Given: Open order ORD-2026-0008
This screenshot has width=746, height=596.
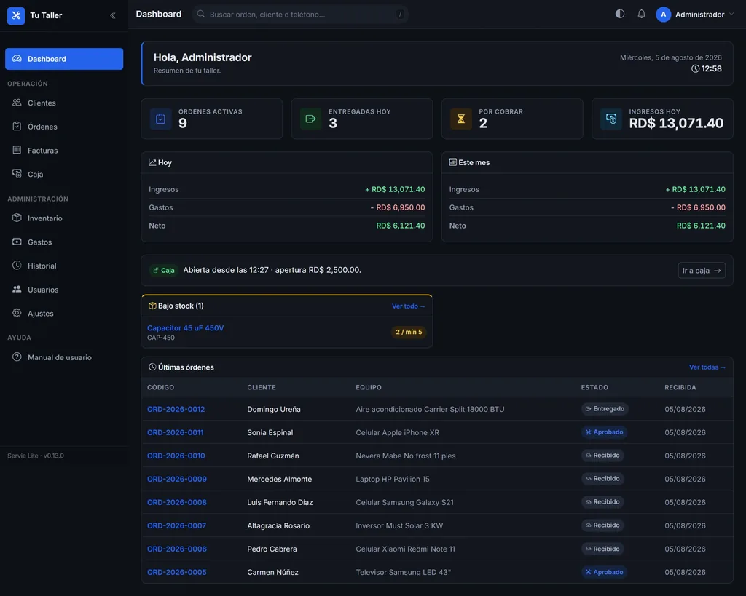Looking at the screenshot, I should [x=177, y=502].
